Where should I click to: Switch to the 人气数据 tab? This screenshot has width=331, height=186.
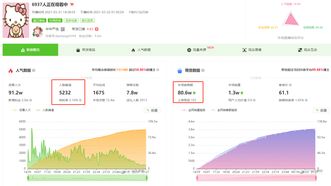pyautogui.click(x=141, y=50)
